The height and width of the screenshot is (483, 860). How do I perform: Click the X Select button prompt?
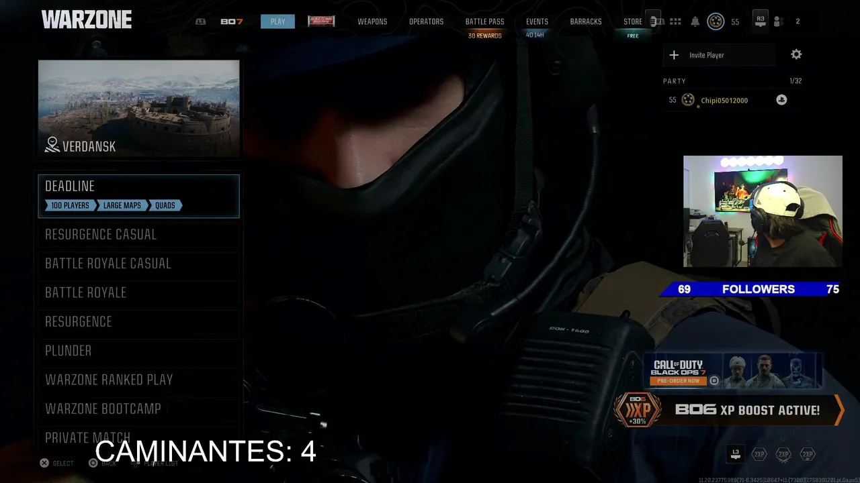coord(56,463)
